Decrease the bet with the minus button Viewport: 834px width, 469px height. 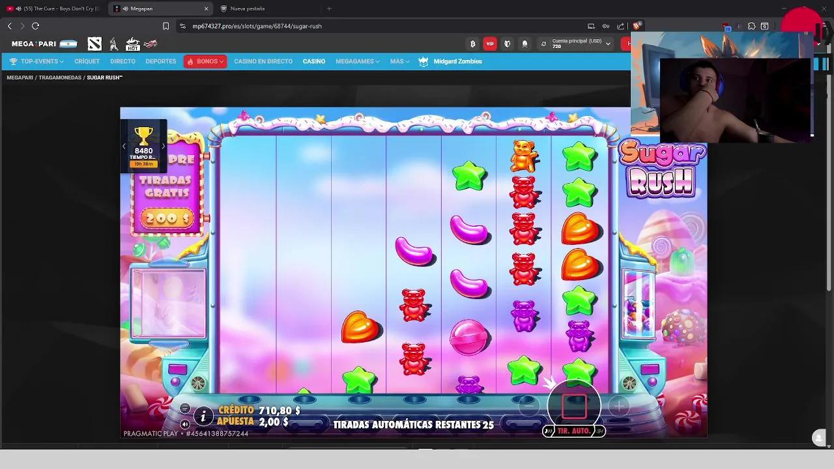530,405
